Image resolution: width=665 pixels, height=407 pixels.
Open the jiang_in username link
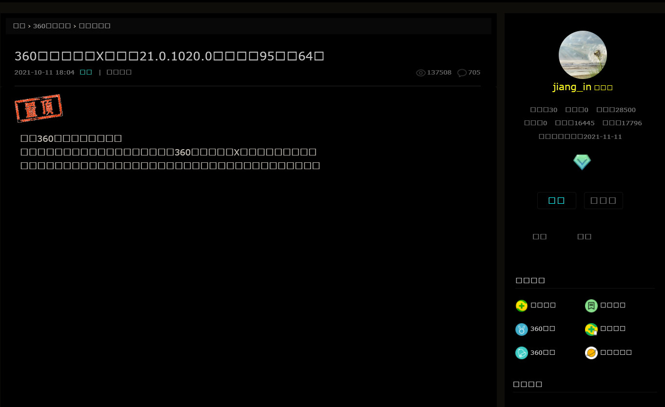(572, 87)
